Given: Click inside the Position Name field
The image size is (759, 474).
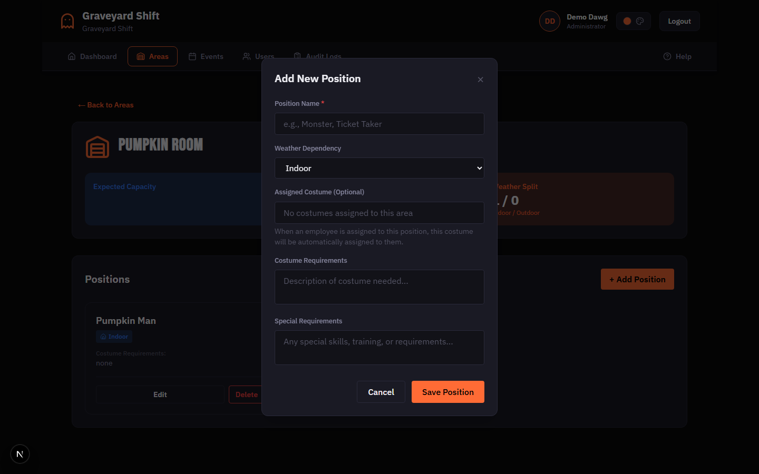Looking at the screenshot, I should (x=379, y=124).
